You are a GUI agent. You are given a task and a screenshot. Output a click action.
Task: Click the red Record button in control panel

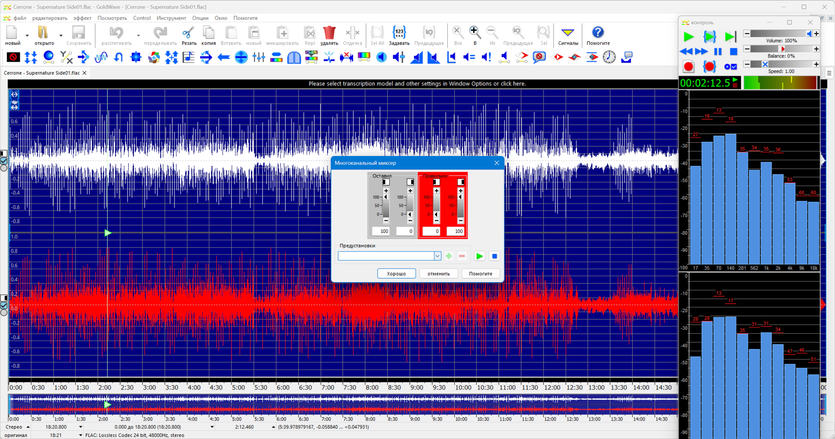689,67
